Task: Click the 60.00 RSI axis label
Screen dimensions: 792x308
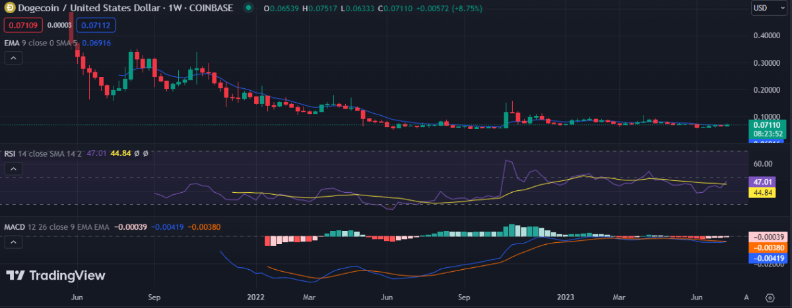Action: (x=763, y=164)
